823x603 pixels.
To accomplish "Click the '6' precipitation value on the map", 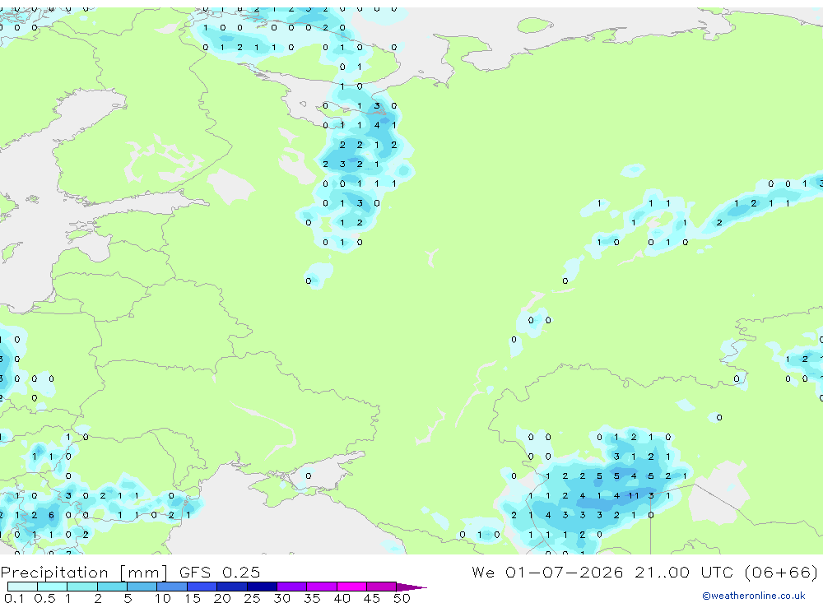I will [51, 515].
